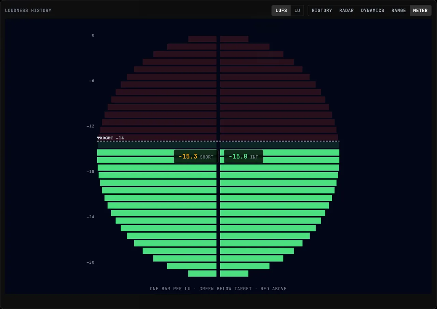
Task: Select the Meter view tab
Action: click(x=420, y=11)
